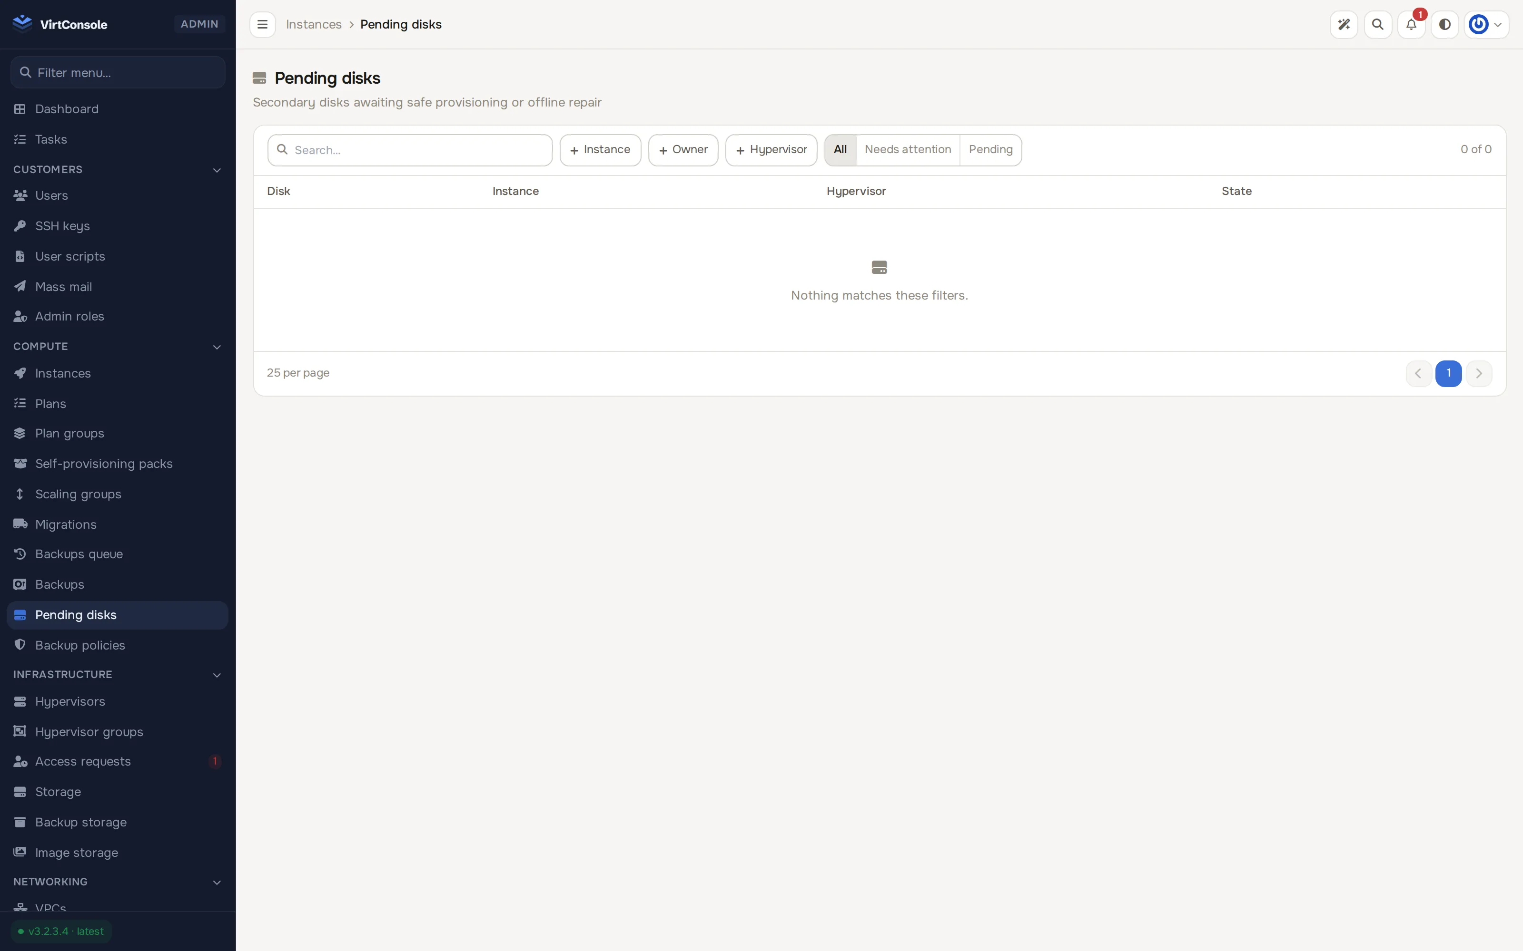Toggle the sidebar with the hamburger menu button
Image resolution: width=1523 pixels, height=951 pixels.
(262, 25)
